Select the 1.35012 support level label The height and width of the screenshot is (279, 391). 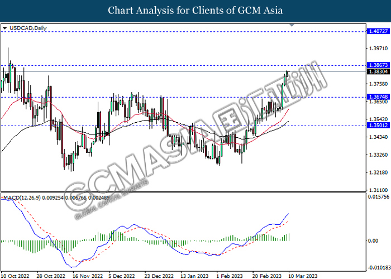pyautogui.click(x=378, y=126)
